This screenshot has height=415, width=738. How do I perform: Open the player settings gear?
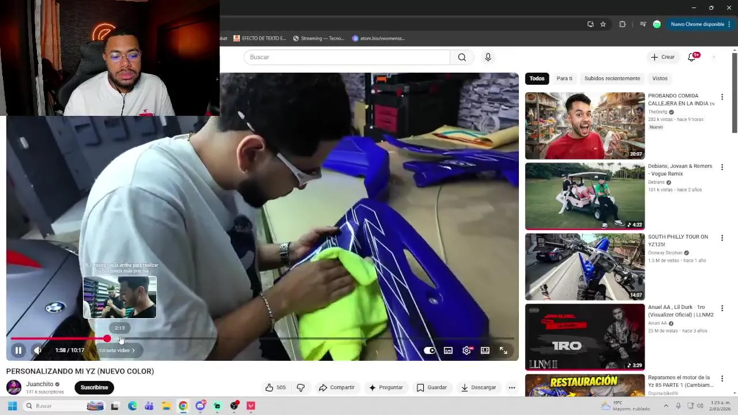pyautogui.click(x=466, y=350)
